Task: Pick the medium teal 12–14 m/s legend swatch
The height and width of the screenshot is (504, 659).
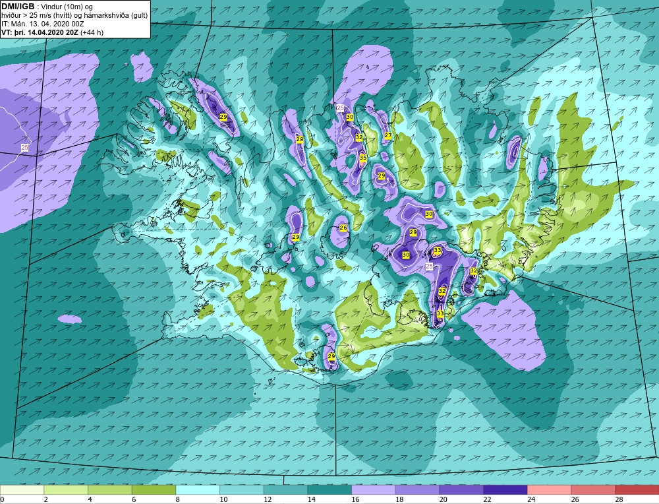Action: 285,490
